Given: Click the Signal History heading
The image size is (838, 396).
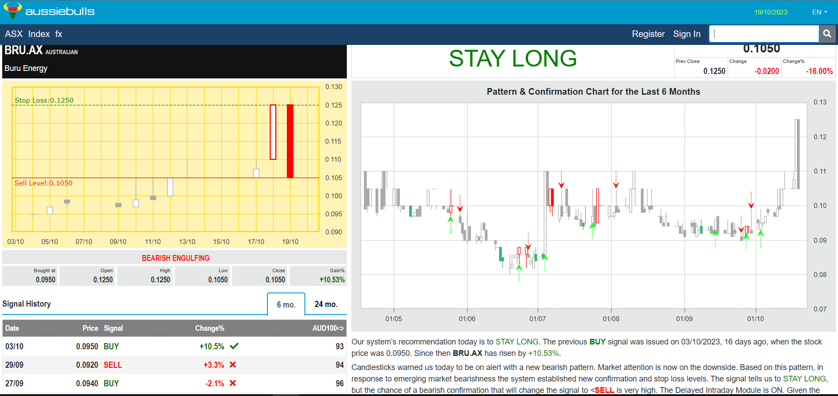Looking at the screenshot, I should click(26, 304).
